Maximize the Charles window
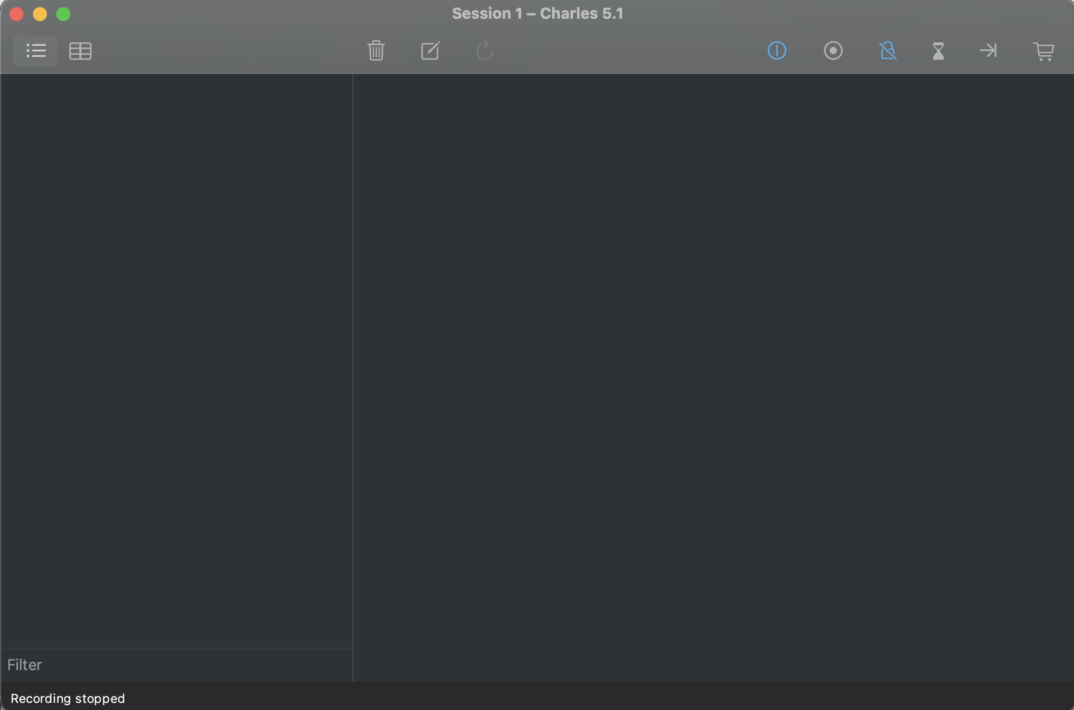This screenshot has height=710, width=1074. pyautogui.click(x=63, y=14)
